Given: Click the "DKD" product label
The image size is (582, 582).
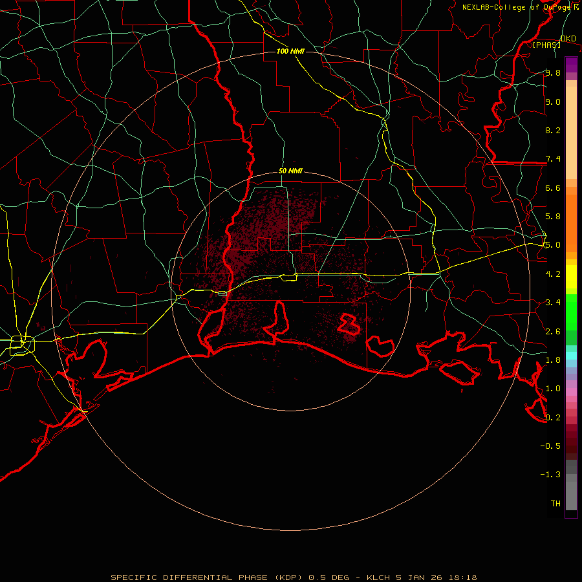Looking at the screenshot, I should (x=568, y=39).
